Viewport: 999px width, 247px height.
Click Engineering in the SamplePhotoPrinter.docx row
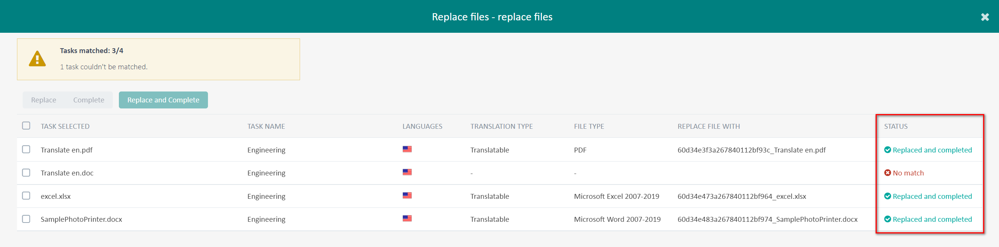pyautogui.click(x=266, y=220)
